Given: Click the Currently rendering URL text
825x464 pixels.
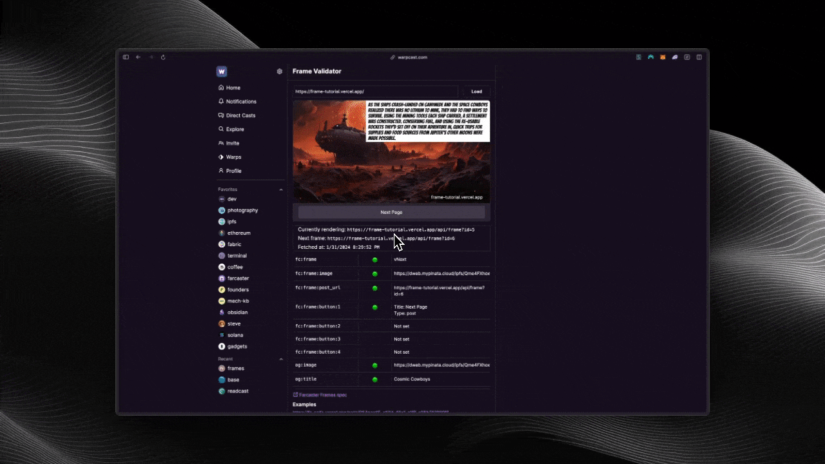Looking at the screenshot, I should coord(411,229).
